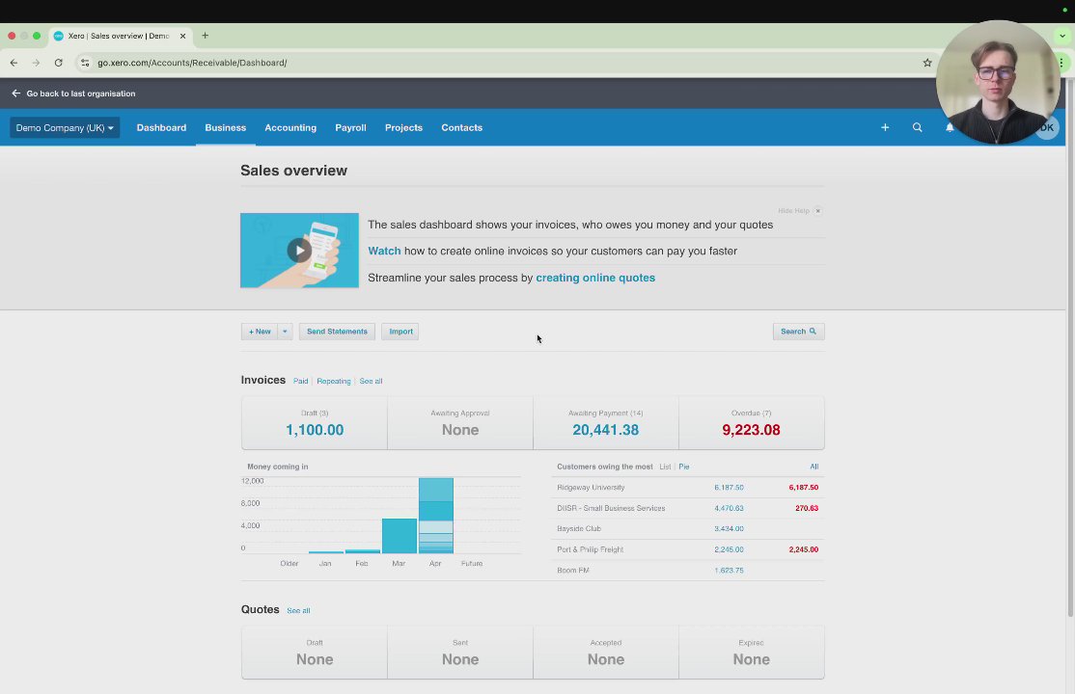Click the tab list chevron in browser
This screenshot has width=1075, height=694.
(1062, 36)
